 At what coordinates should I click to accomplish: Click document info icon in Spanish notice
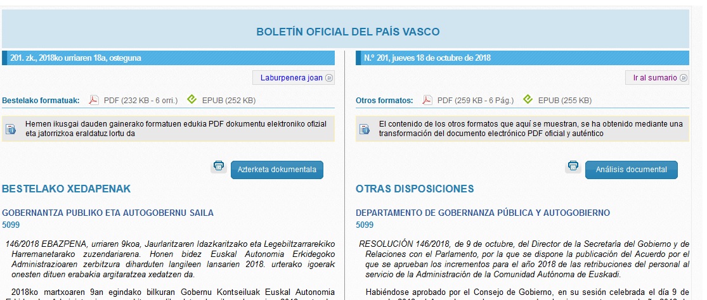click(x=365, y=129)
